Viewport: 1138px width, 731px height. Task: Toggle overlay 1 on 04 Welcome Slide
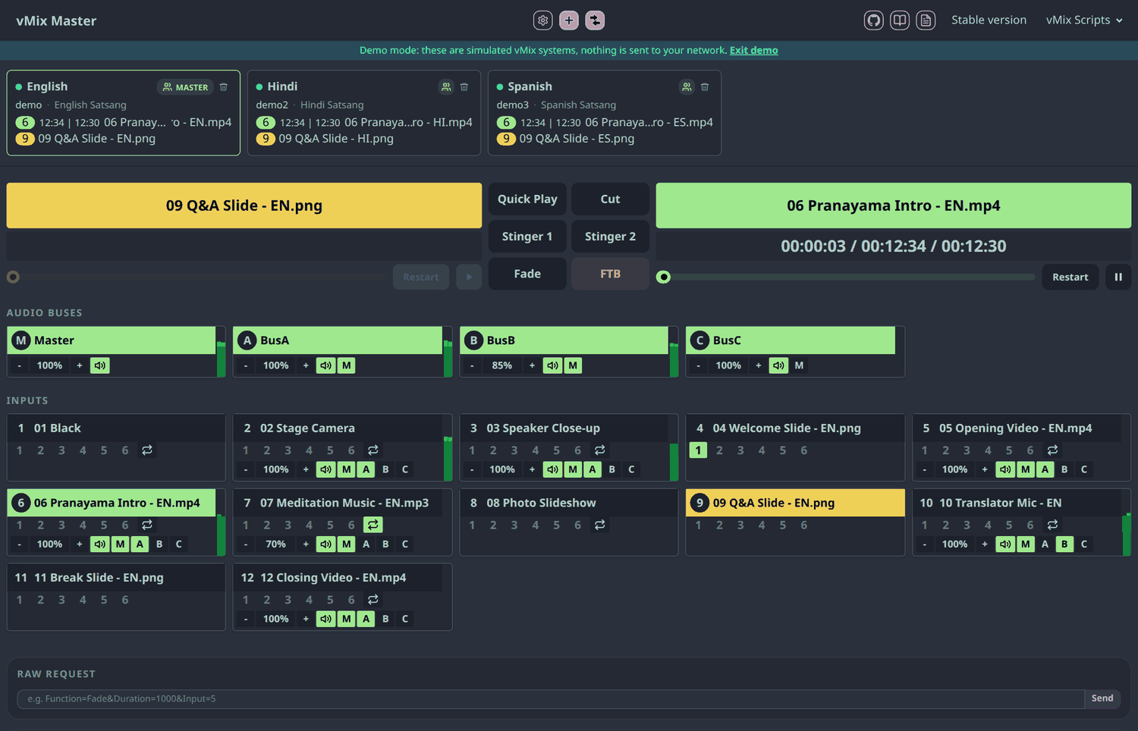click(x=698, y=450)
